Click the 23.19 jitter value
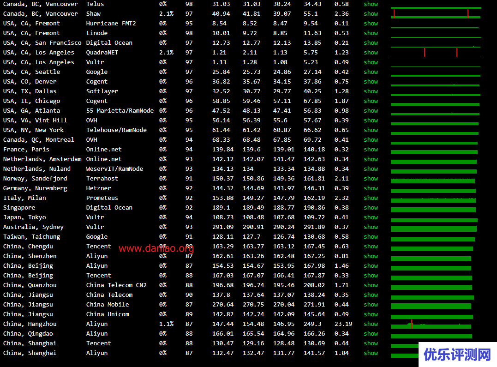The image size is (497, 367). [343, 324]
